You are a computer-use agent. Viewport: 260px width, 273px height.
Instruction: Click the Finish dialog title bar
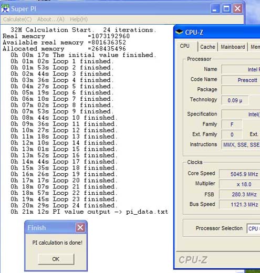(x=56, y=227)
